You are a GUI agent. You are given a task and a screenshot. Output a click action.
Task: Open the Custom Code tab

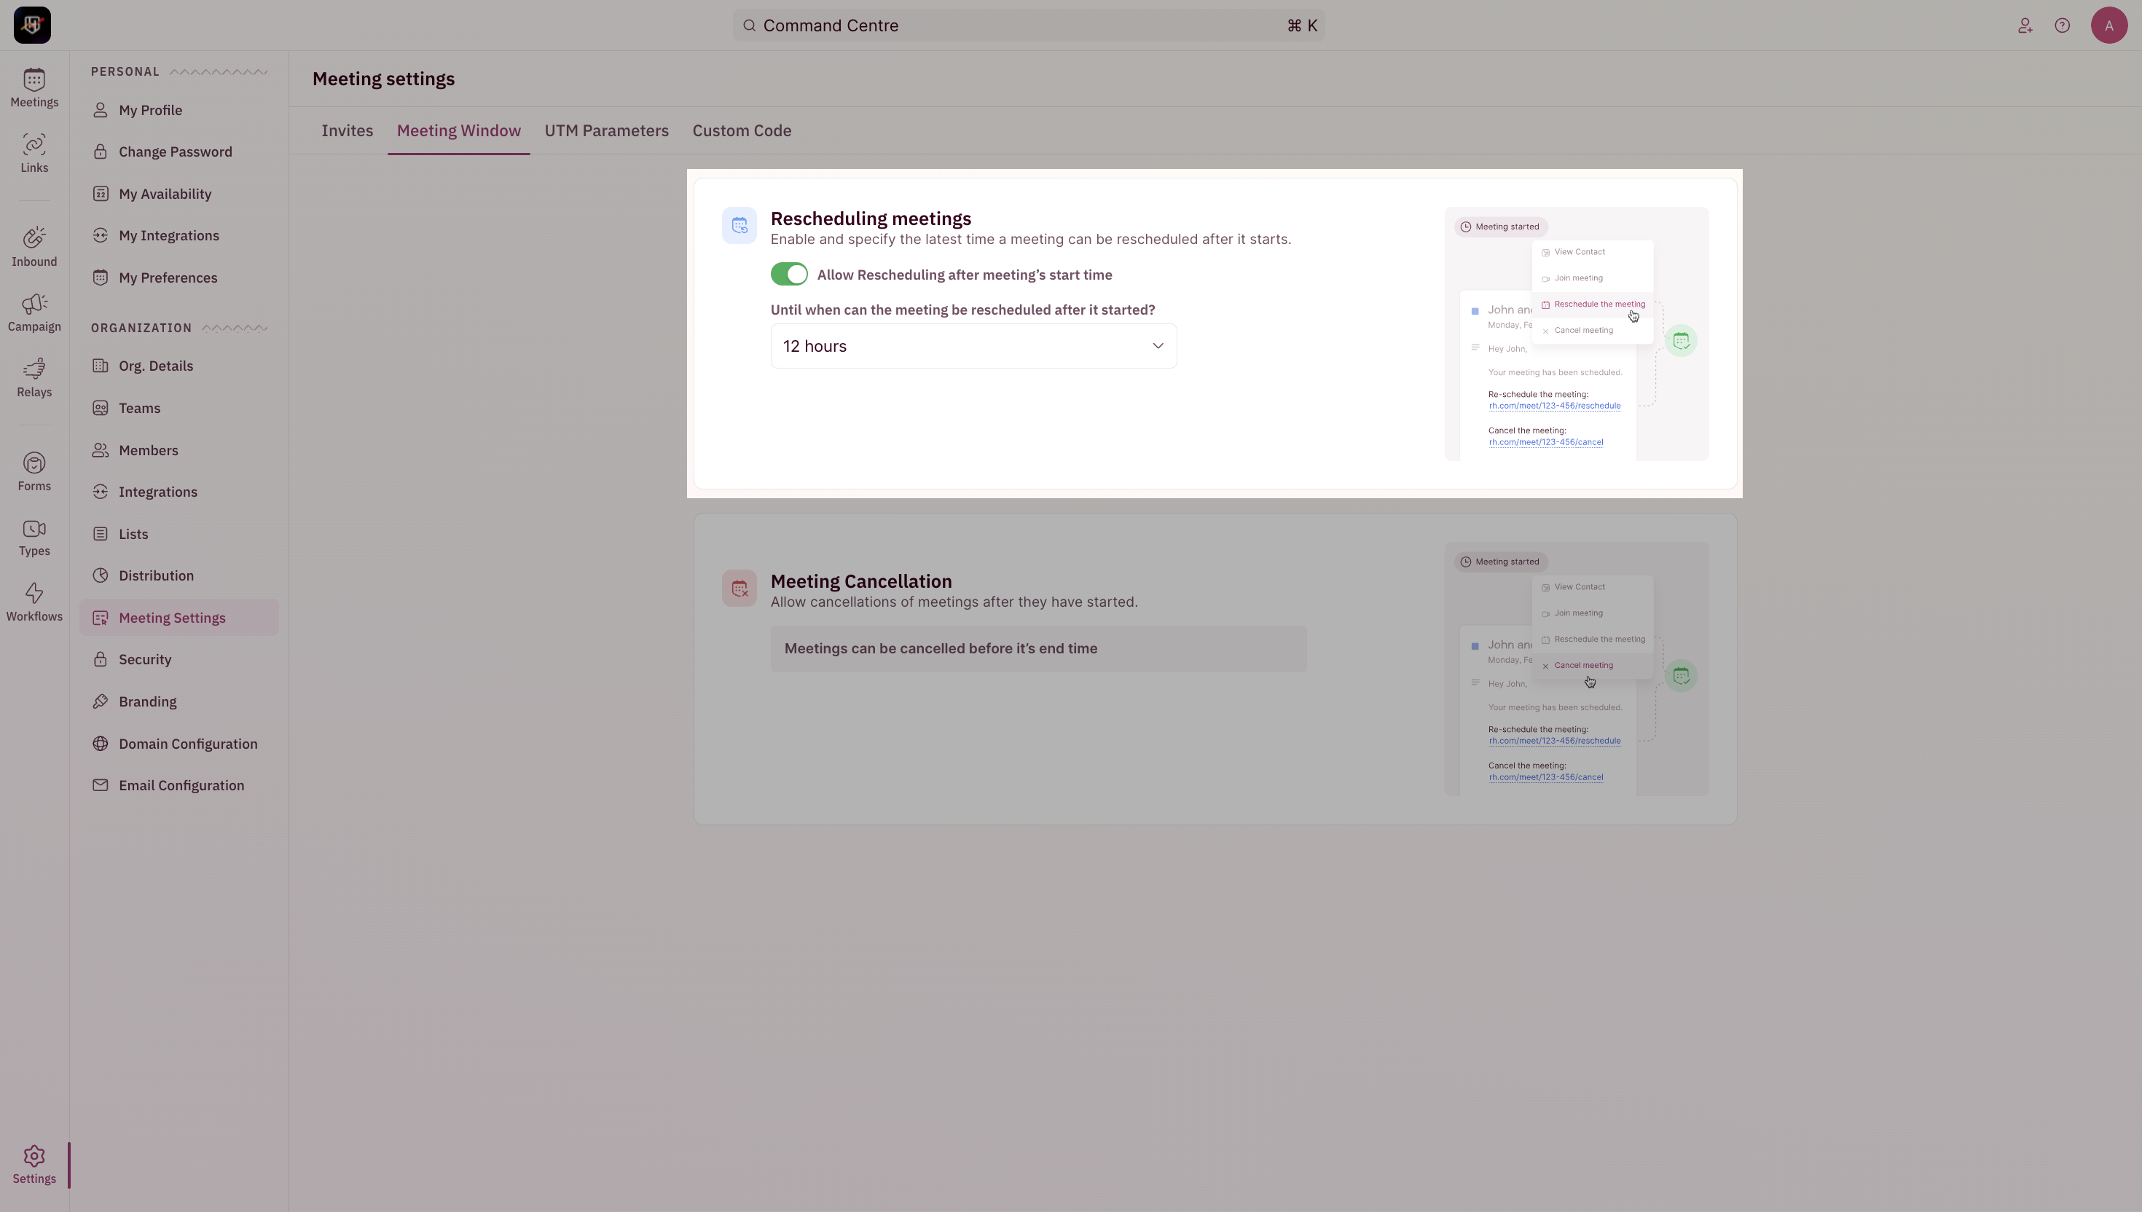click(741, 130)
